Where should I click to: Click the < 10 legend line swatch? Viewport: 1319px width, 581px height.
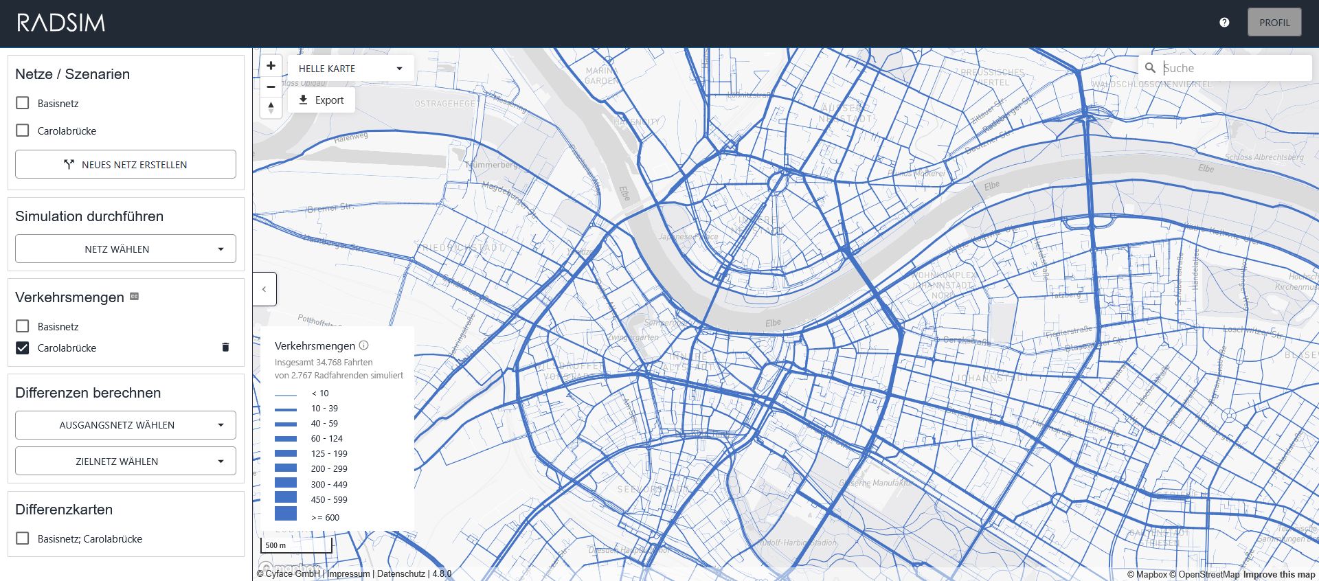pyautogui.click(x=286, y=395)
